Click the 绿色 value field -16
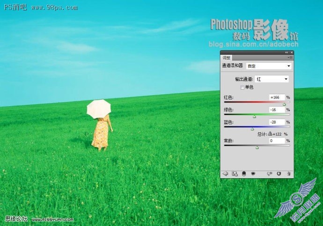The height and width of the screenshot is (226, 323). 277,110
